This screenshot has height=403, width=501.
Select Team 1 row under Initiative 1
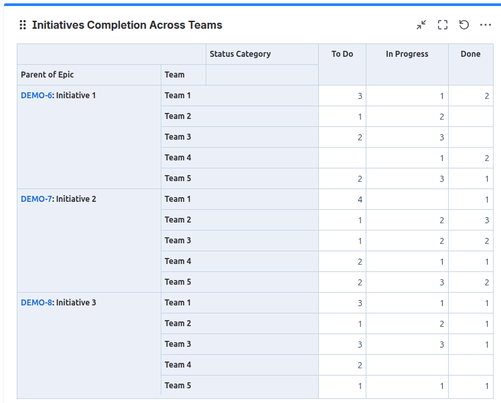240,96
